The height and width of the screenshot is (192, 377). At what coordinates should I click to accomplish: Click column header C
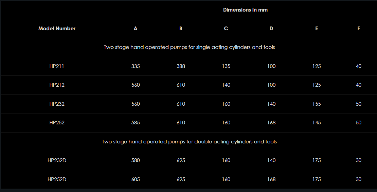(226, 29)
